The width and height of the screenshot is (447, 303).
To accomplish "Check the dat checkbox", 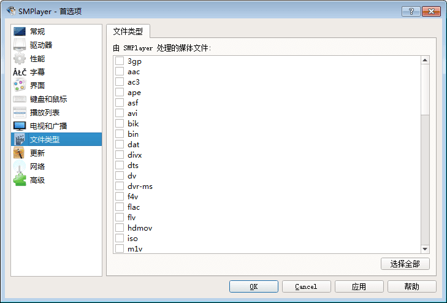I will (x=120, y=144).
